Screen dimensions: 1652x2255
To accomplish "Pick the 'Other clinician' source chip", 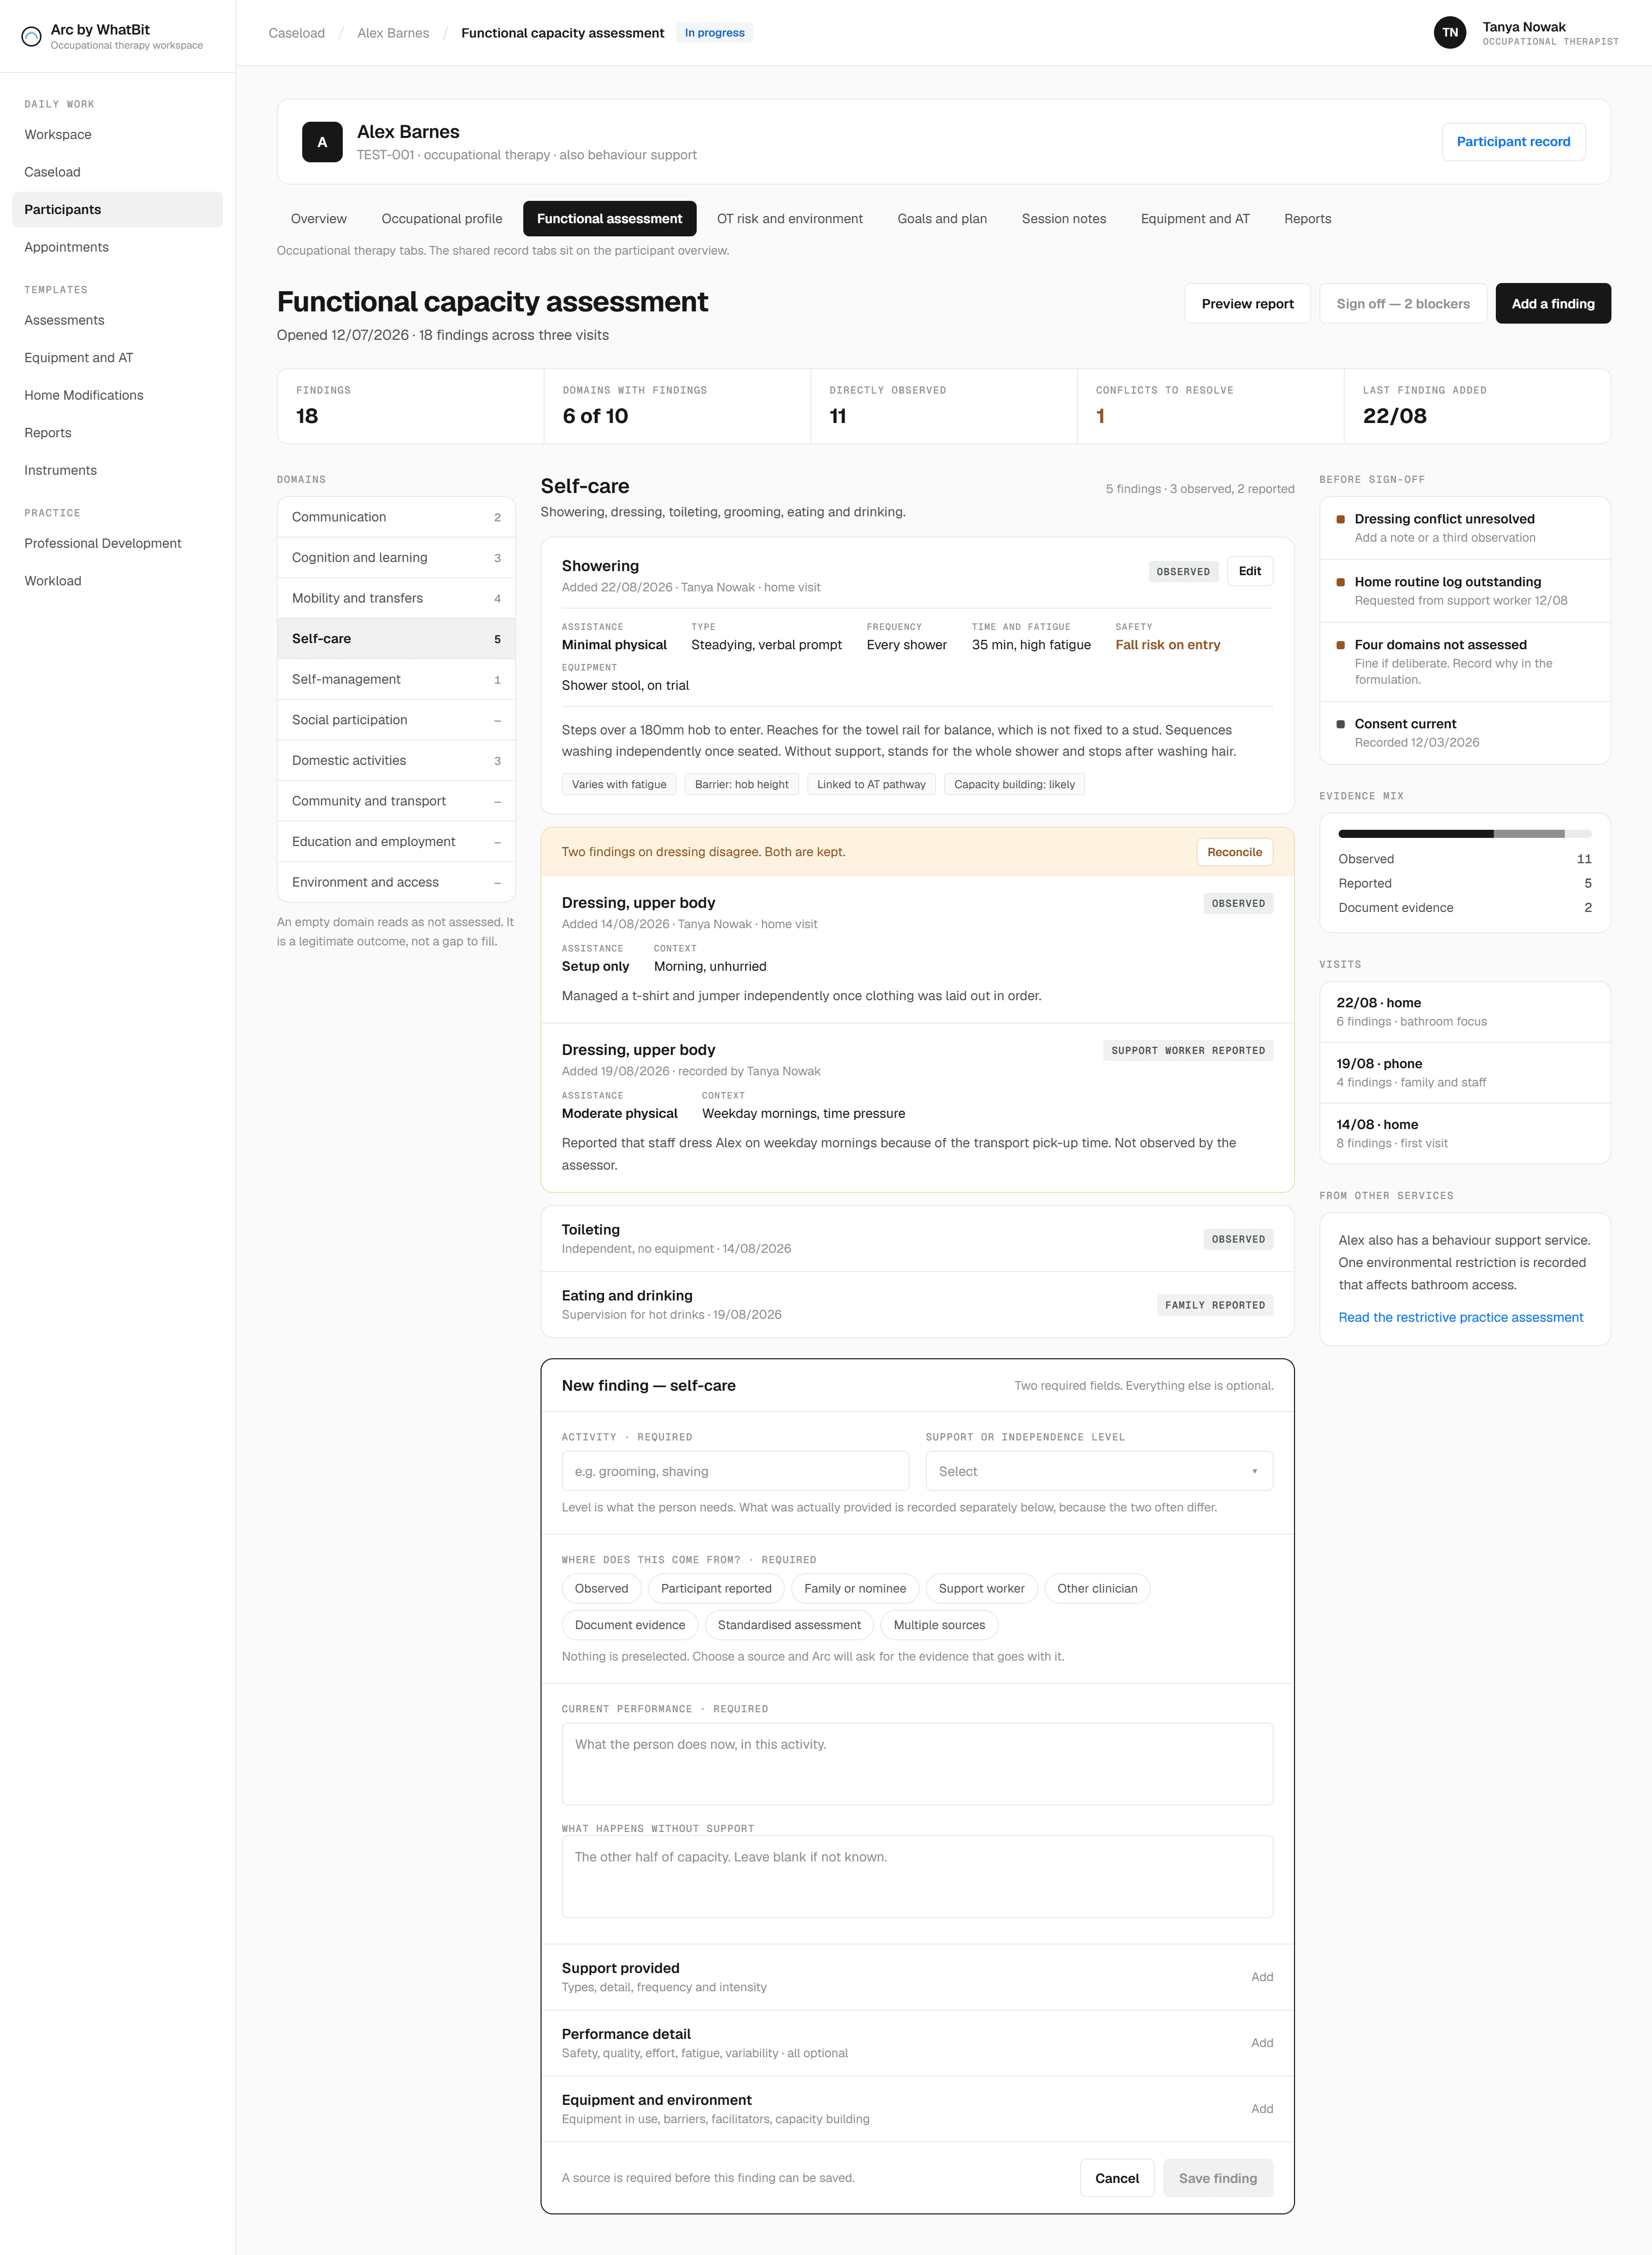I will pos(1097,1588).
